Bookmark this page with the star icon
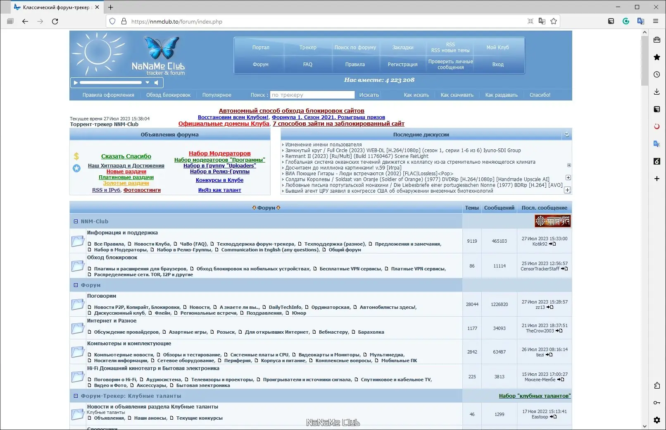Viewport: 666px width, 430px height. [x=554, y=21]
